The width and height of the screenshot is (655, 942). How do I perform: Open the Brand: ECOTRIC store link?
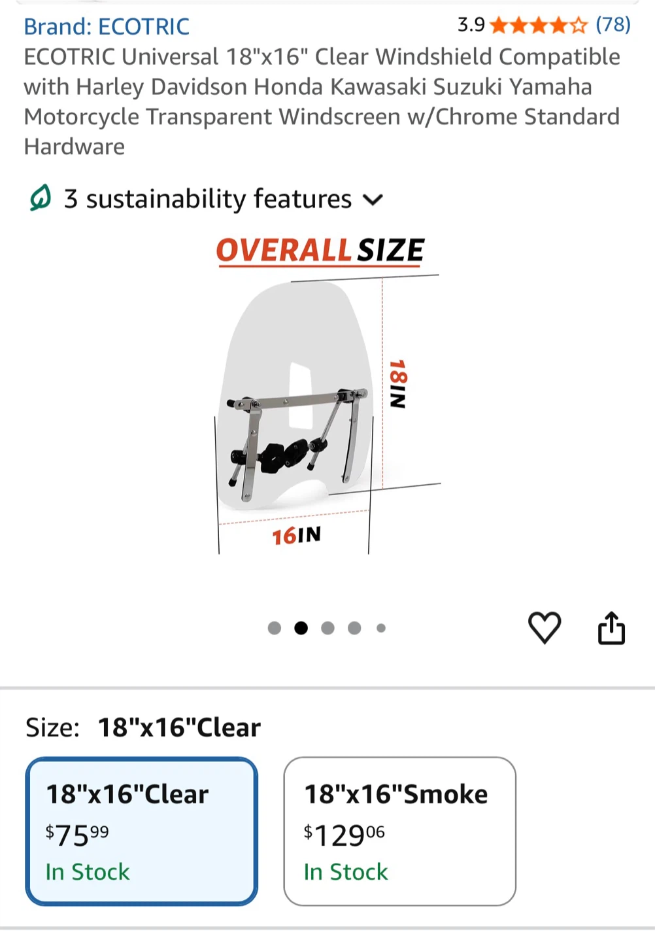(x=107, y=27)
